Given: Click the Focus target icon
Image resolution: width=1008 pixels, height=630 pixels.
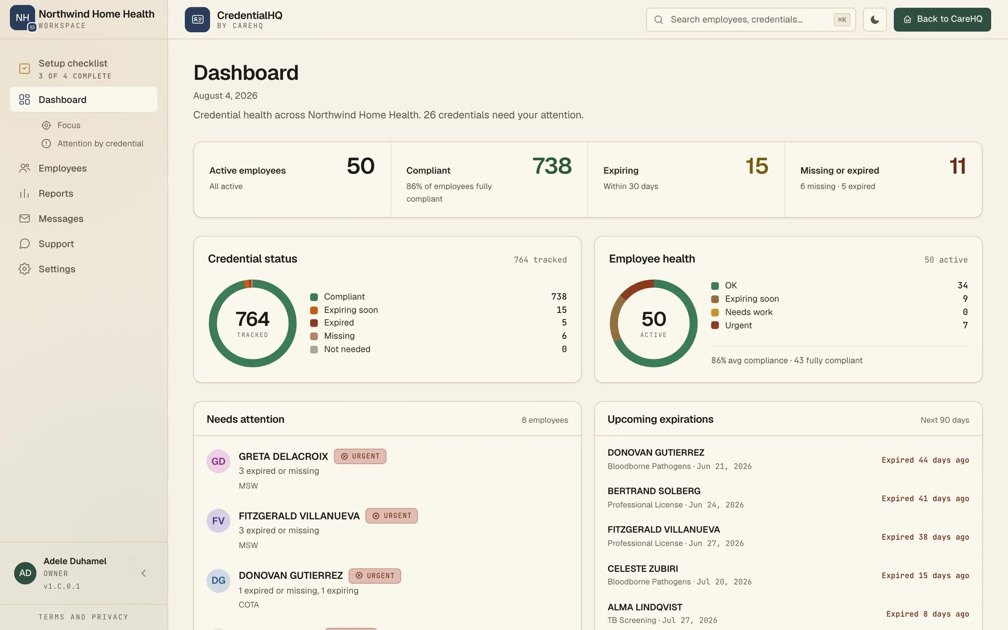Looking at the screenshot, I should (46, 125).
